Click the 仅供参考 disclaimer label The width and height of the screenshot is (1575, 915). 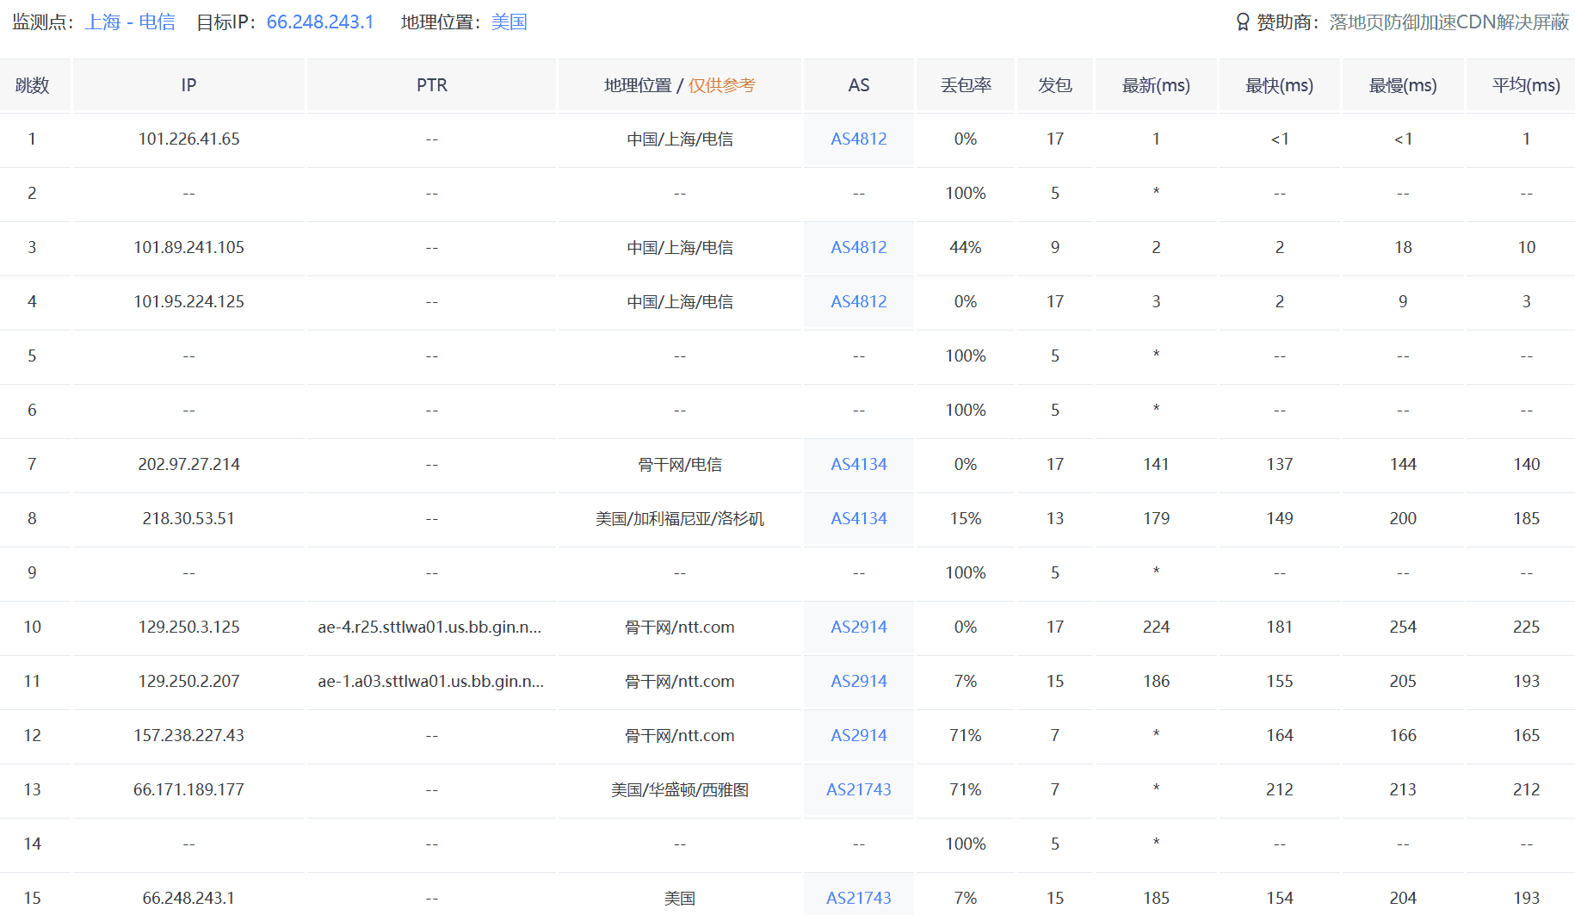723,85
